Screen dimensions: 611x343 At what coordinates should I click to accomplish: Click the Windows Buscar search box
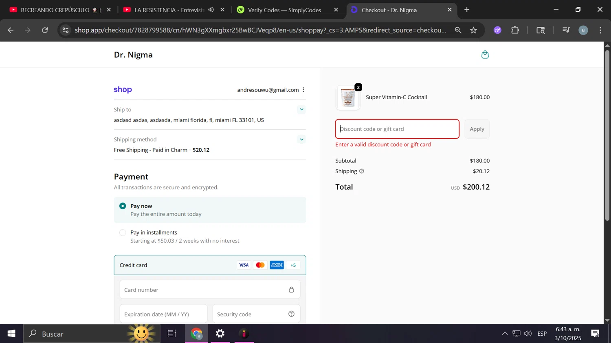pos(92,334)
